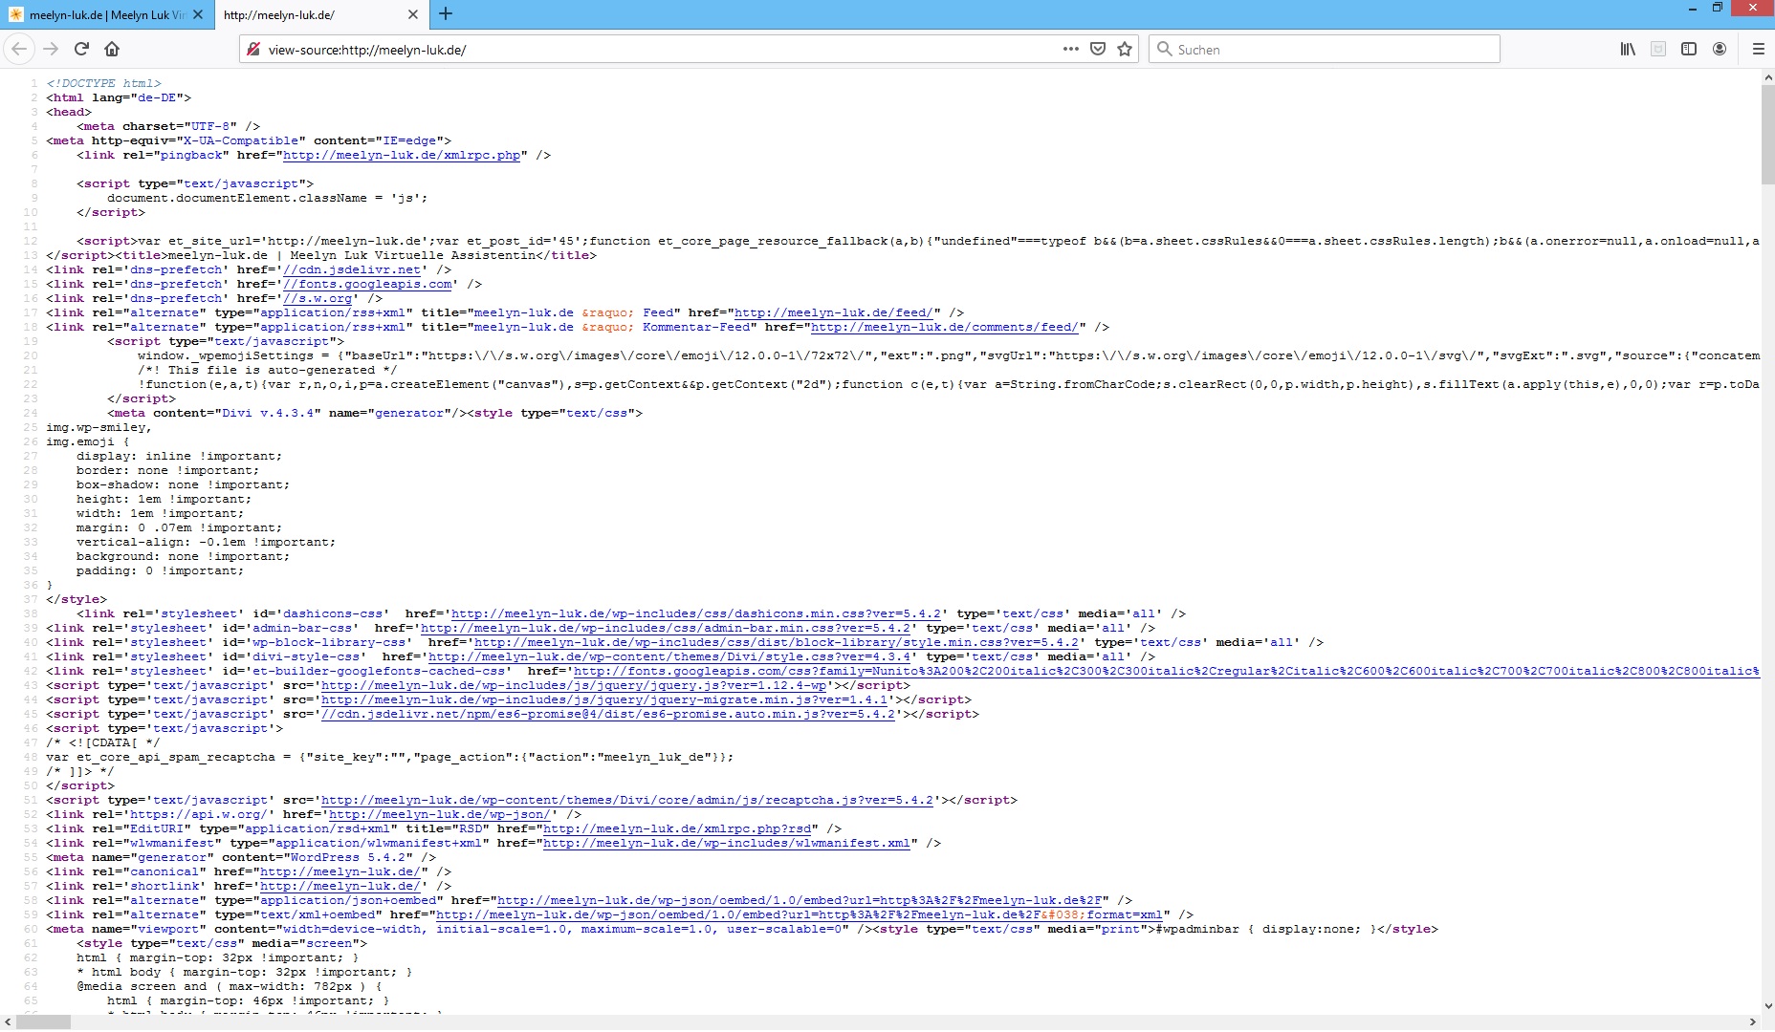1775x1032 pixels.
Task: Click the search magnifier icon
Action: pos(1164,49)
